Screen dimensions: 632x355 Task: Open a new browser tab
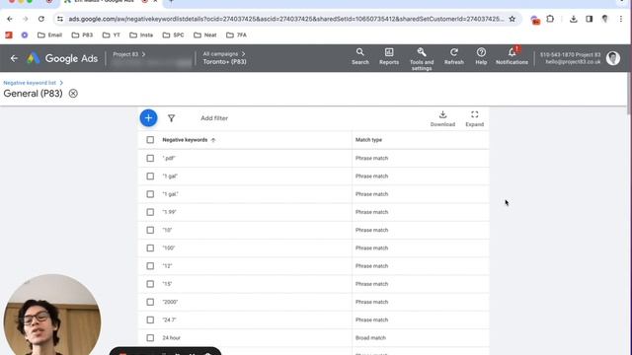pos(171,2)
